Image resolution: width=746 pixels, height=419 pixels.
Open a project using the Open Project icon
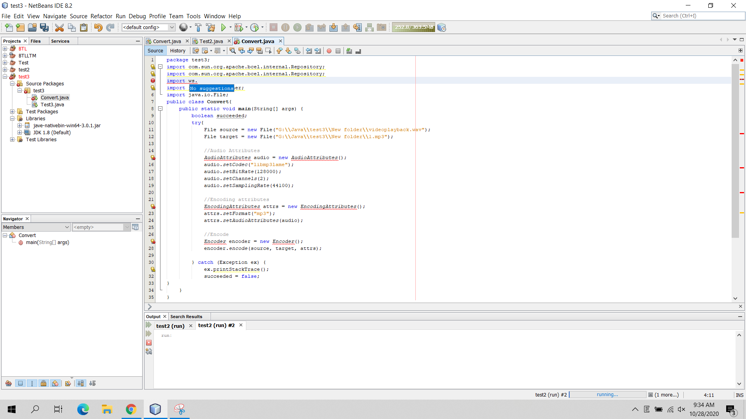(x=32, y=27)
